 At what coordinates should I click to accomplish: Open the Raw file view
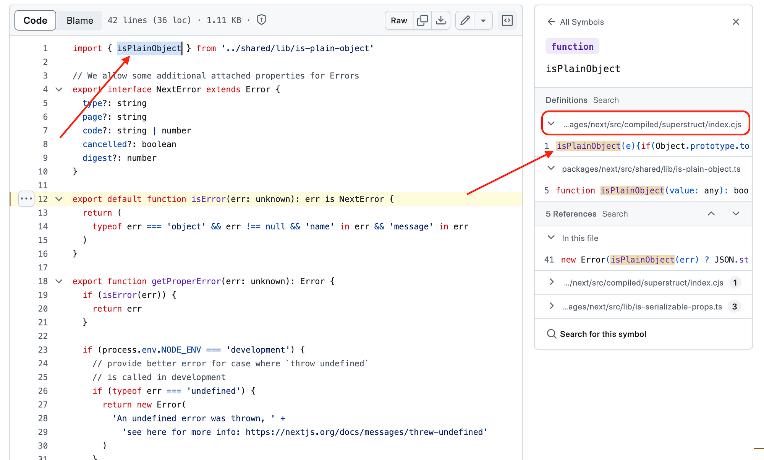399,20
